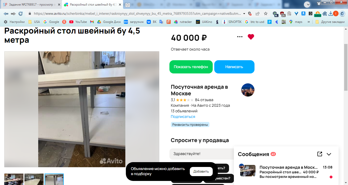
Task: Toggle the red heart favorite icon
Action: tap(251, 37)
